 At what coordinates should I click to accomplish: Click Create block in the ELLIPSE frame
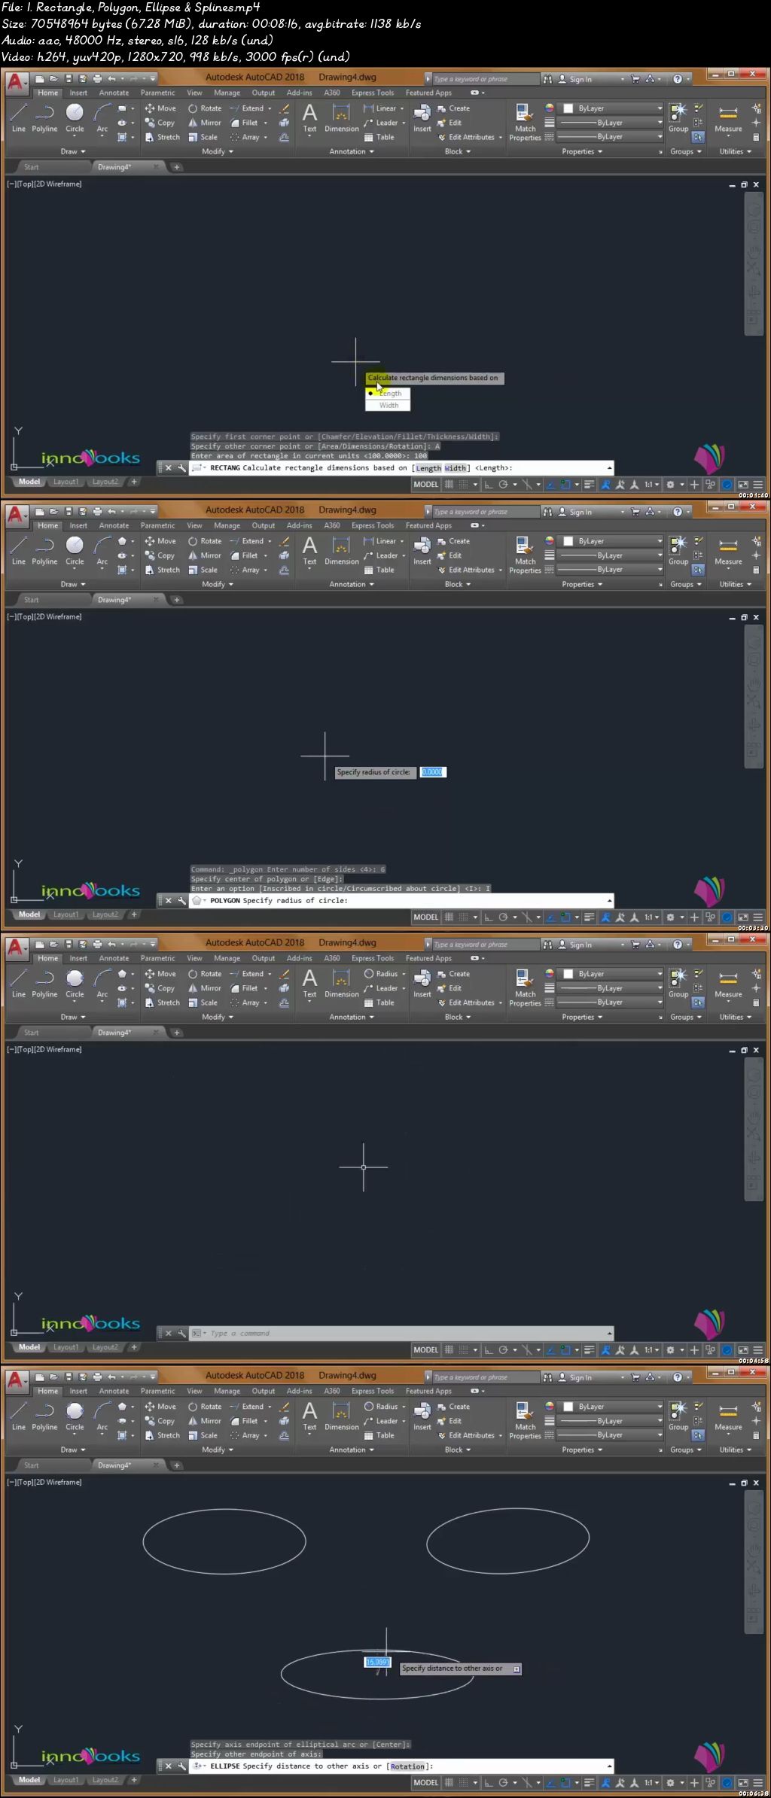(453, 1407)
